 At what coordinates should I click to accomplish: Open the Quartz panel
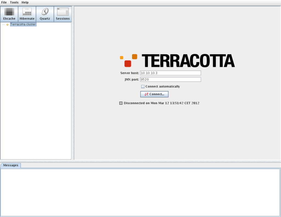coord(45,14)
